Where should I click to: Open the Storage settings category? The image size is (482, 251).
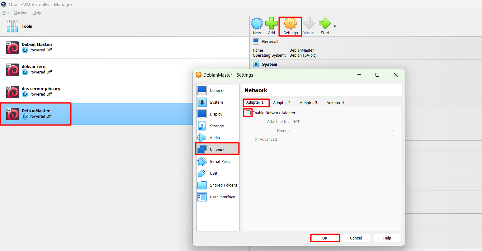pos(218,126)
